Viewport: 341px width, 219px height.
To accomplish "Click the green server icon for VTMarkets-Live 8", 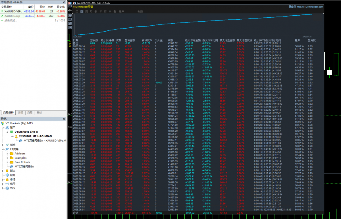I will [x=12, y=132].
